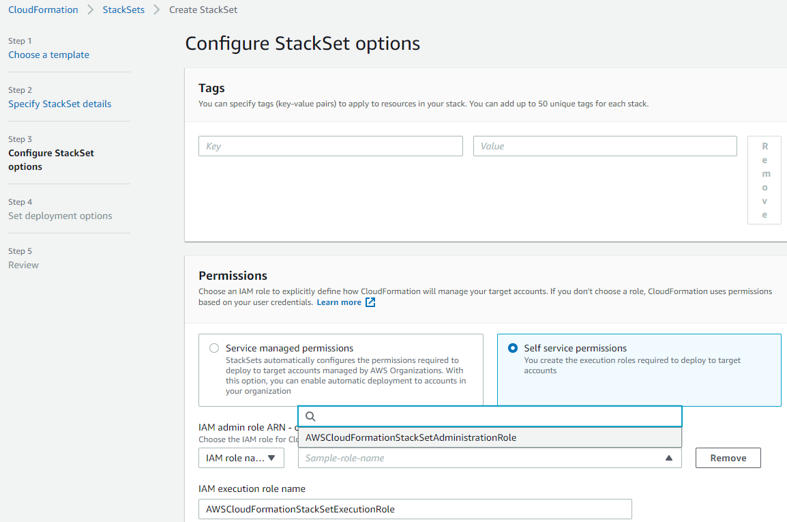Click the Sample-role-name input field
Viewport: 787px width, 522px height.
pos(477,458)
